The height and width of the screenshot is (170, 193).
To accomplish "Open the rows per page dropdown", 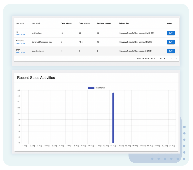I will point(153,58).
